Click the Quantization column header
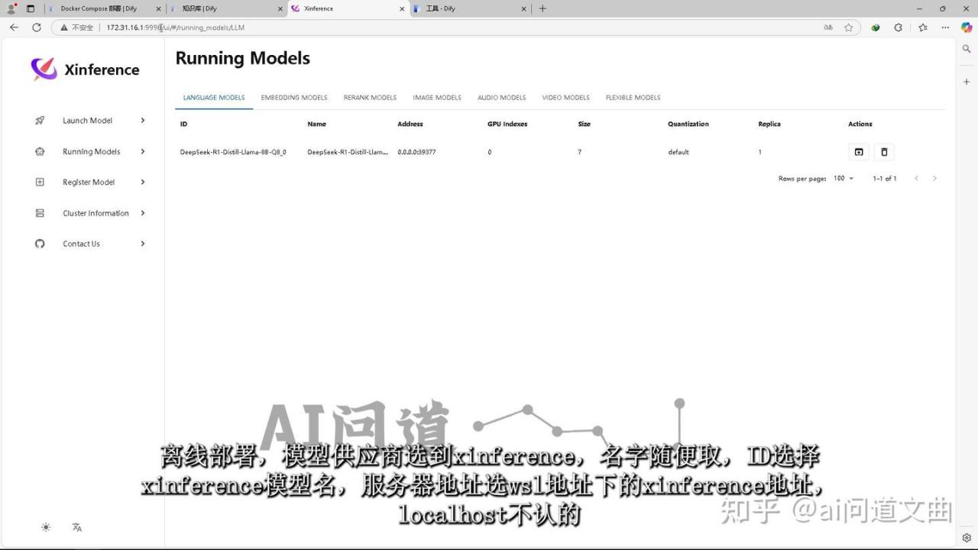 point(688,124)
